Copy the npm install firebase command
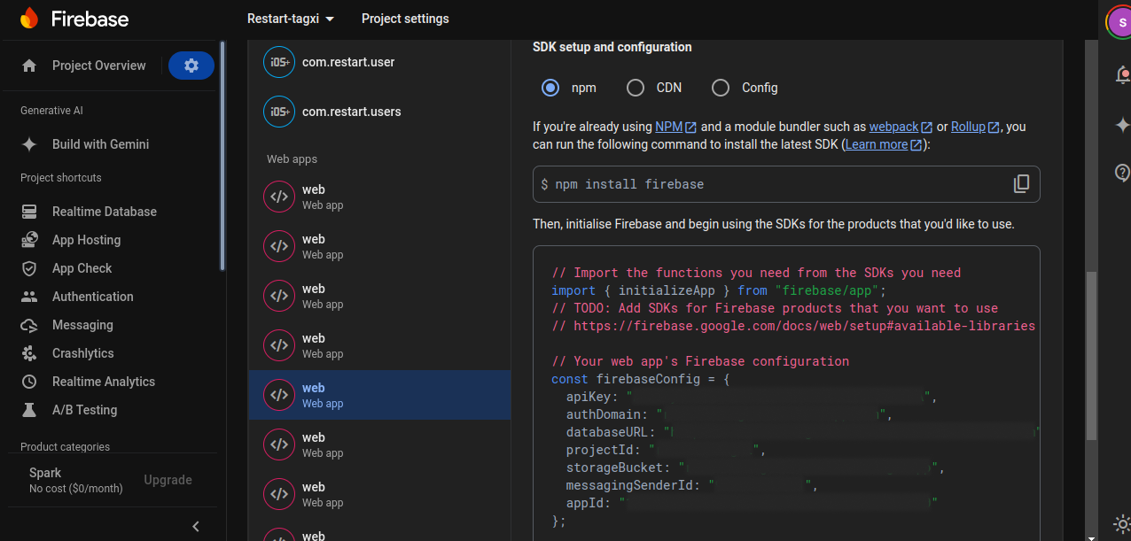Viewport: 1131px width, 541px height. (x=1021, y=183)
